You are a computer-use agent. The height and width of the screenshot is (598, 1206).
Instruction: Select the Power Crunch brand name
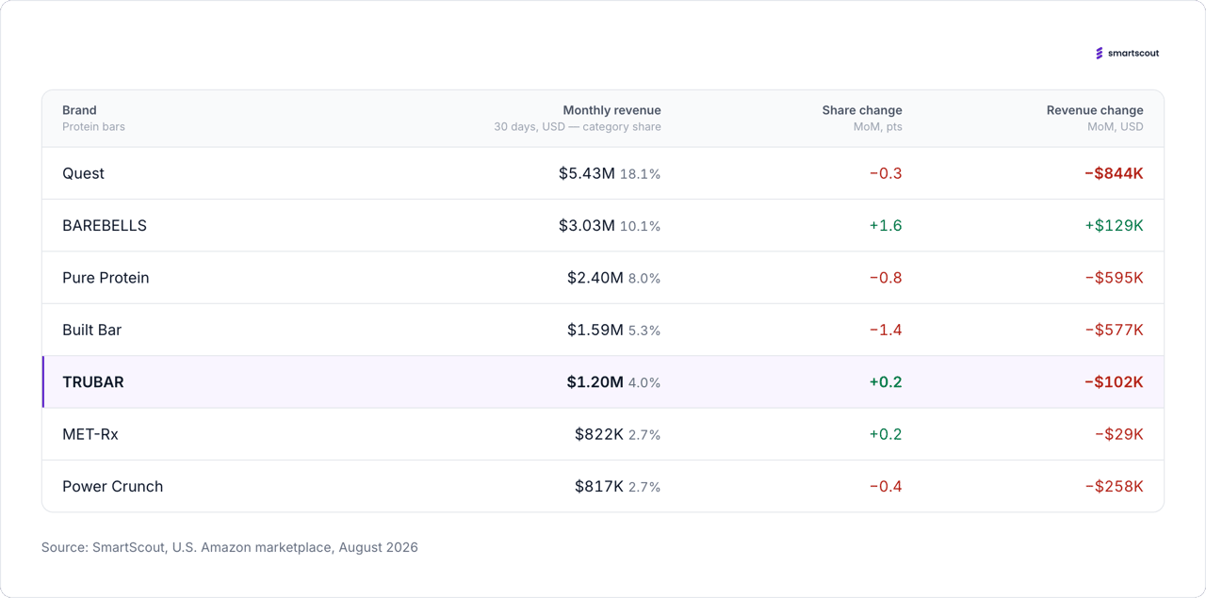point(113,487)
